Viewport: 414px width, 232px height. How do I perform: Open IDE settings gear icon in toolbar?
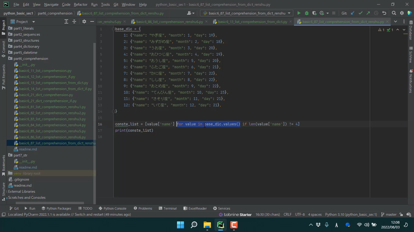[402, 13]
